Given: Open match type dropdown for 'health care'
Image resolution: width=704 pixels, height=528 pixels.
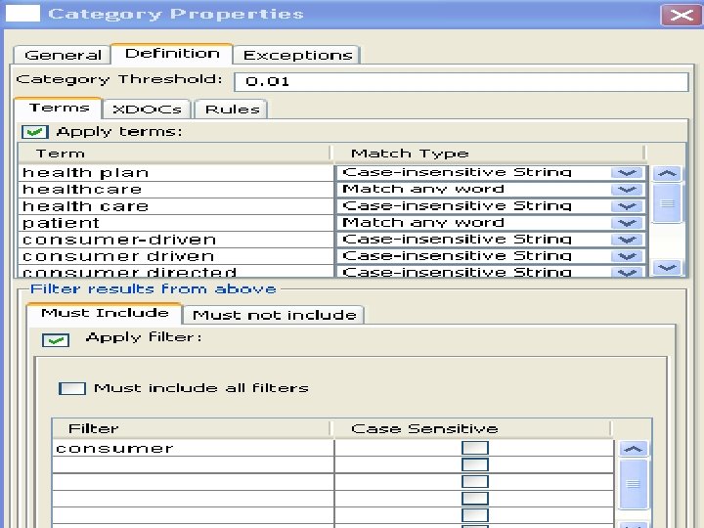Looking at the screenshot, I should point(627,206).
